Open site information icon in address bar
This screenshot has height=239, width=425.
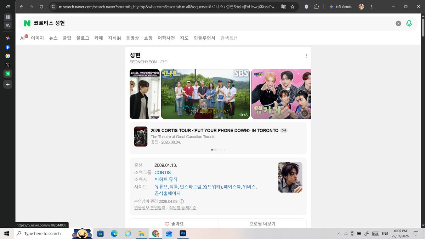click(x=53, y=7)
